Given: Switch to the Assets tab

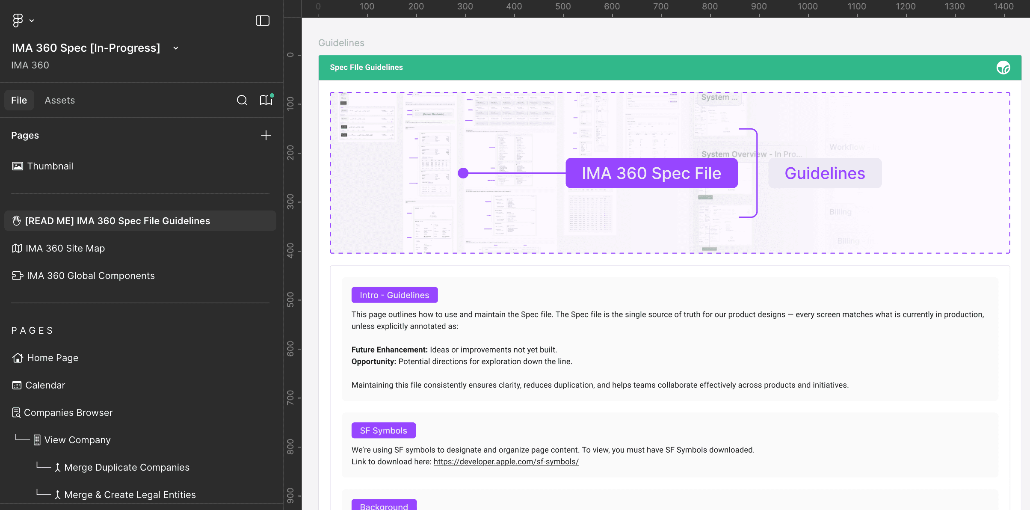Looking at the screenshot, I should pyautogui.click(x=60, y=100).
